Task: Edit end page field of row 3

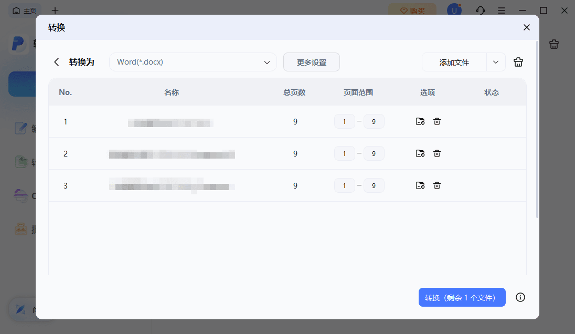Action: coord(374,185)
